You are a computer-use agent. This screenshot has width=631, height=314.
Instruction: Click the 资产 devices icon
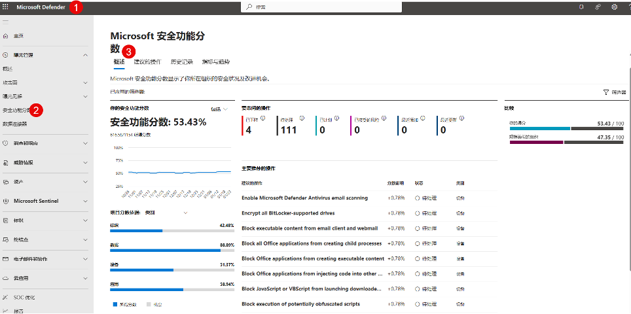click(6, 182)
